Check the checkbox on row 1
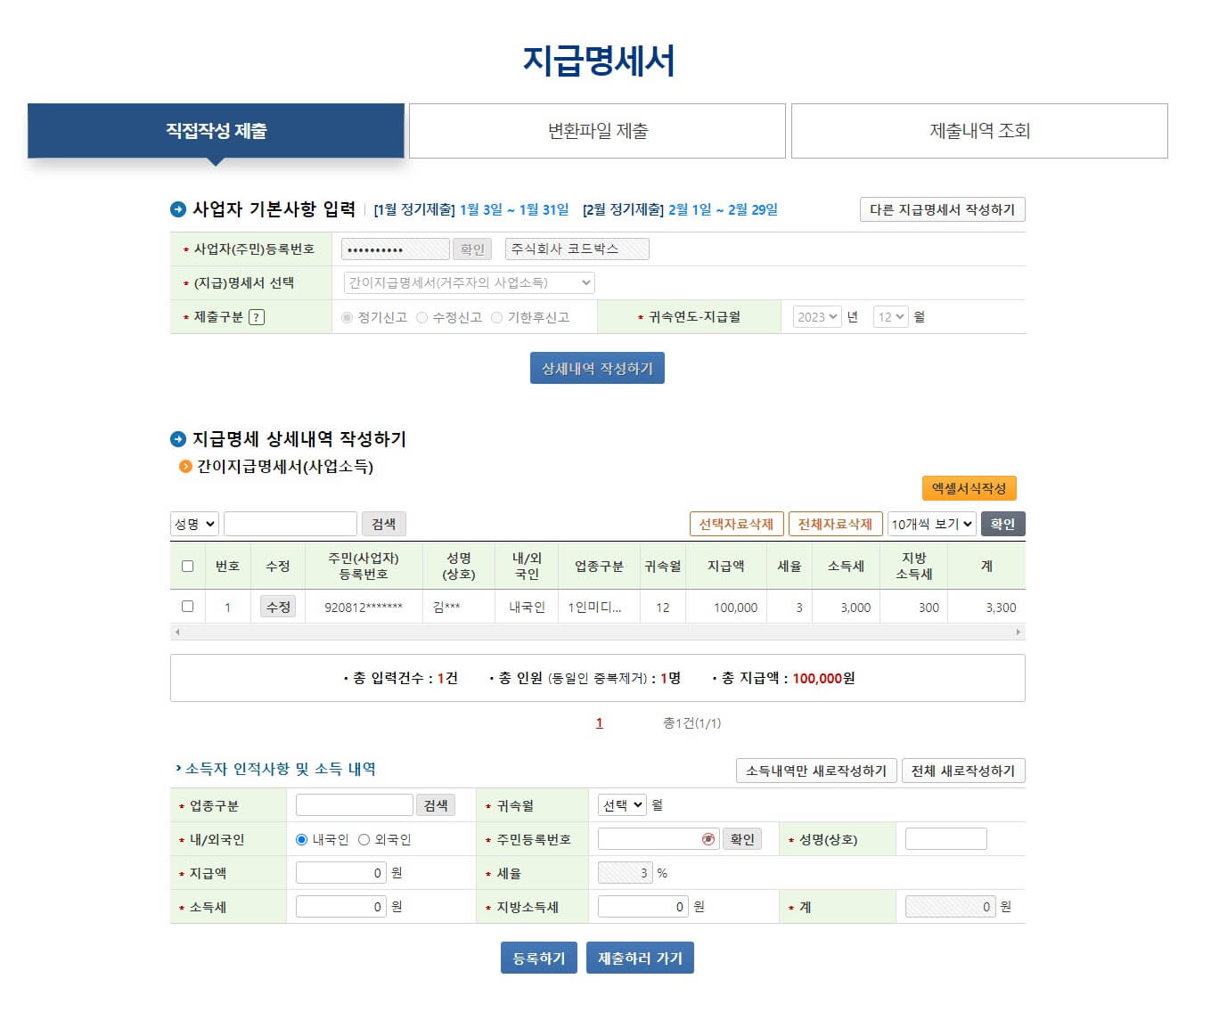The width and height of the screenshot is (1211, 1020). click(187, 607)
